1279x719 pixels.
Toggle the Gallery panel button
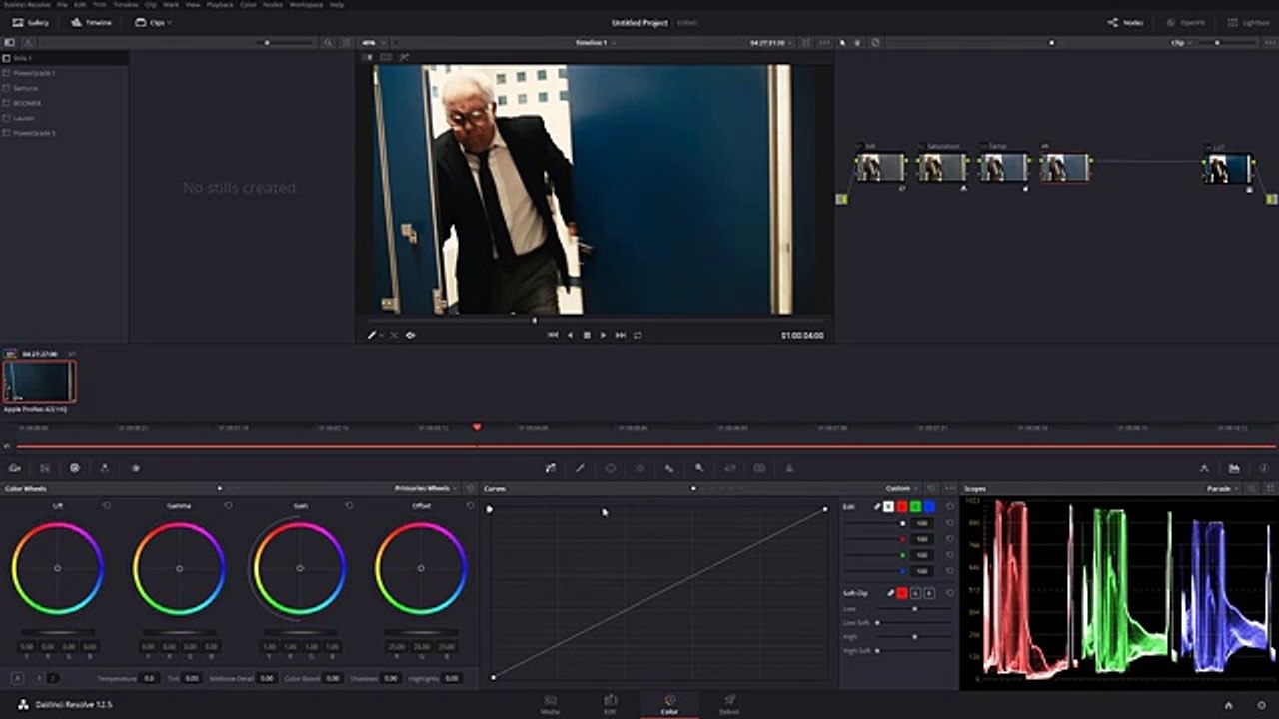click(x=30, y=22)
